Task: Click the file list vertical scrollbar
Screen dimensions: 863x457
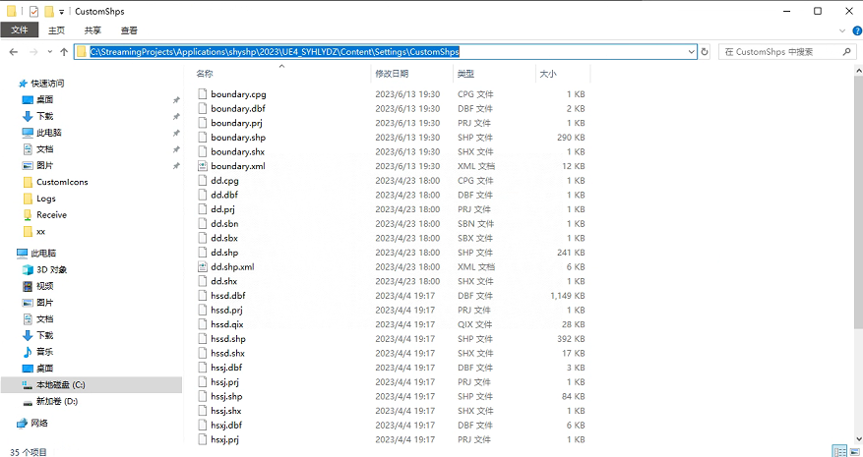Action: (x=859, y=203)
